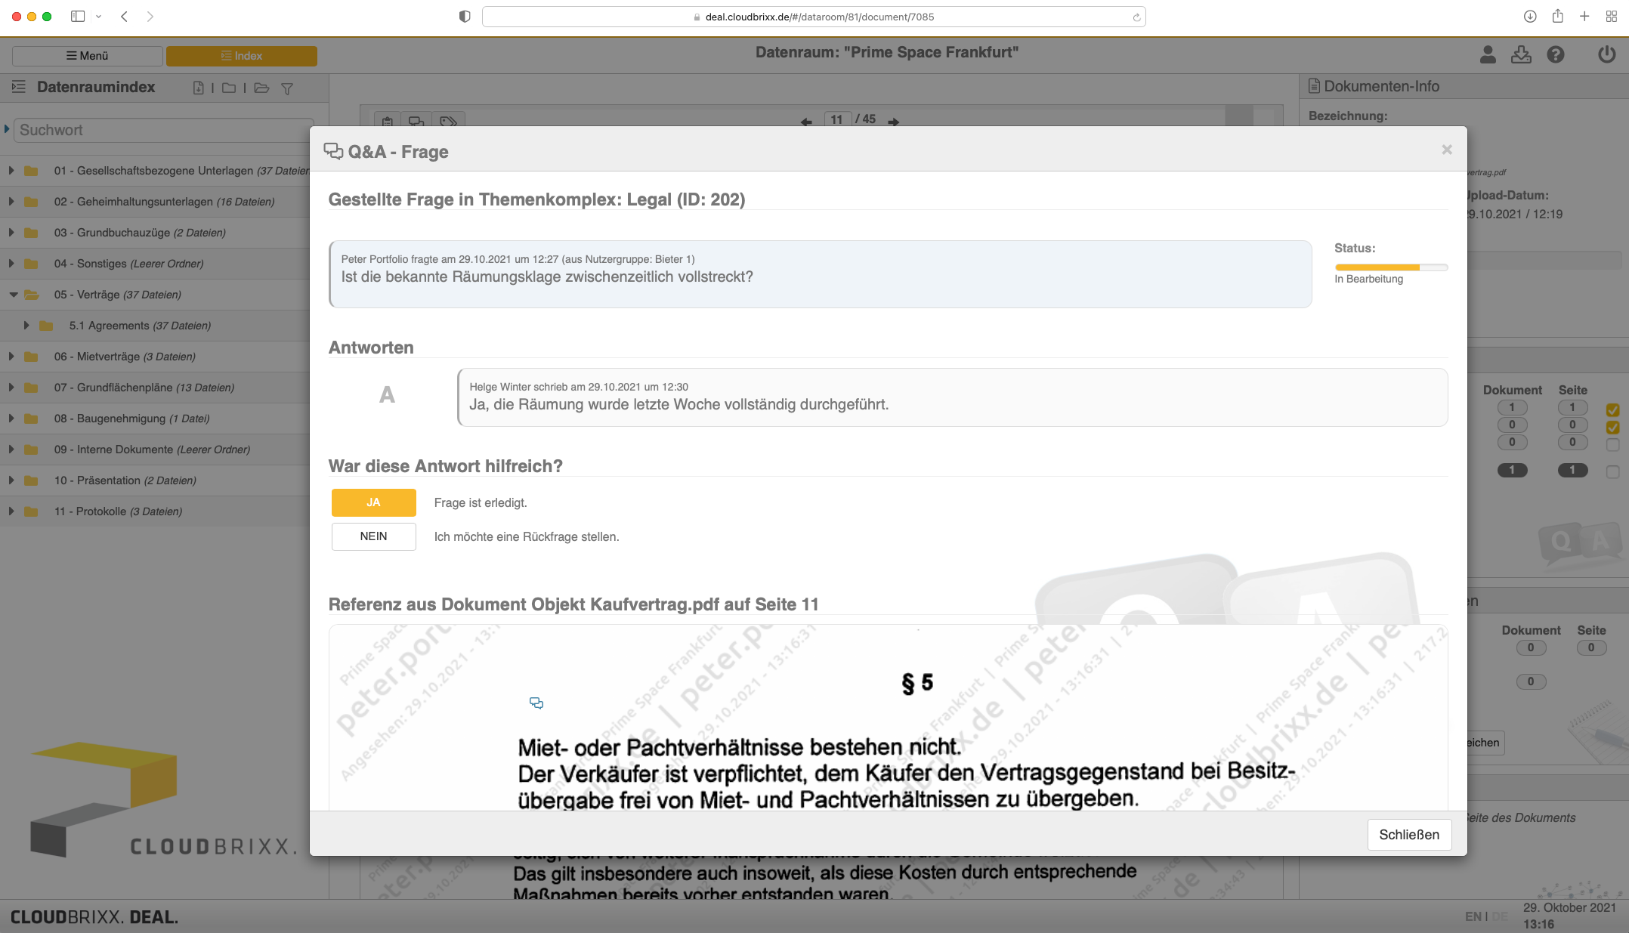Click the page number field showing 11
This screenshot has width=1629, height=933.
point(836,119)
